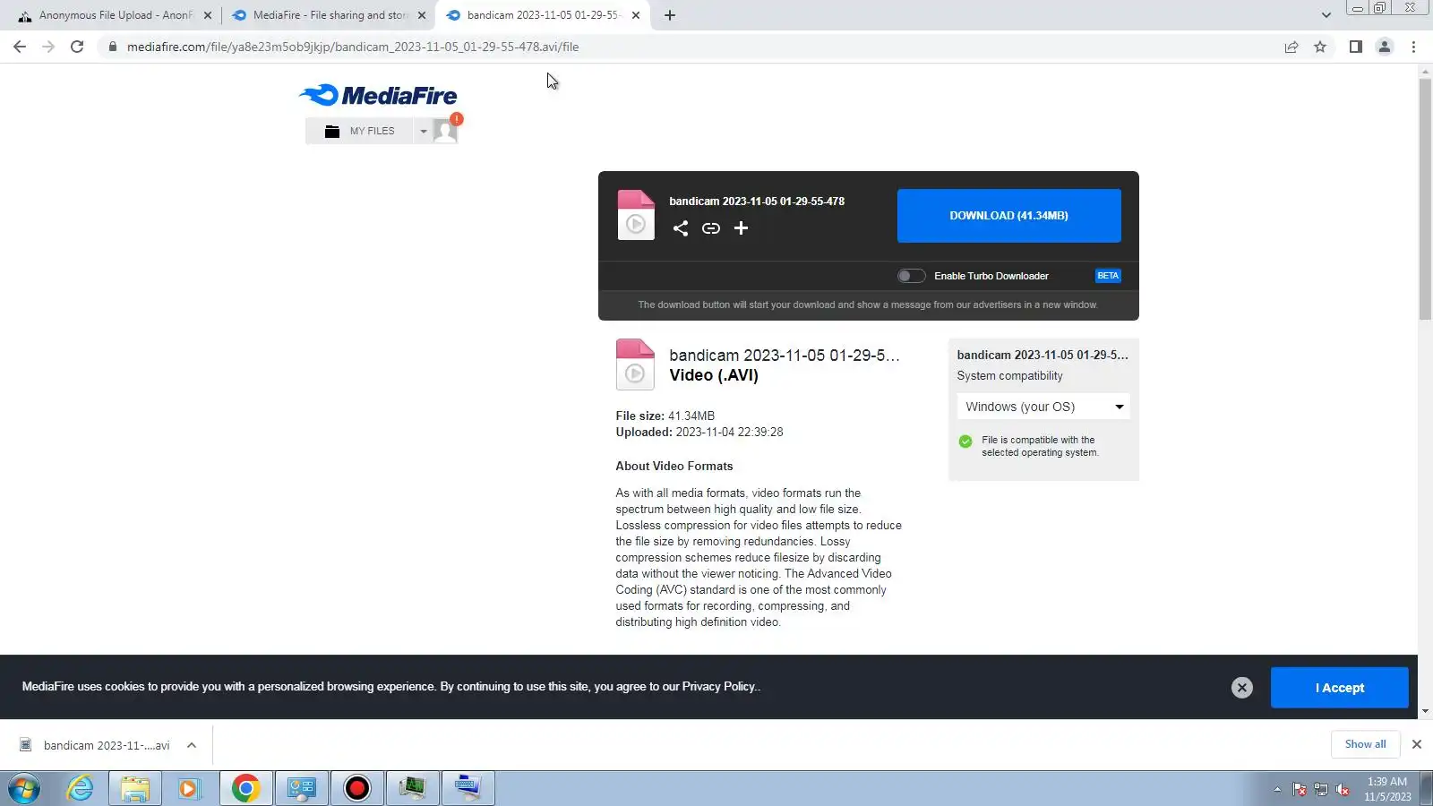Open the MediaFire logo home link
Image resolution: width=1433 pixels, height=806 pixels.
[x=378, y=95]
